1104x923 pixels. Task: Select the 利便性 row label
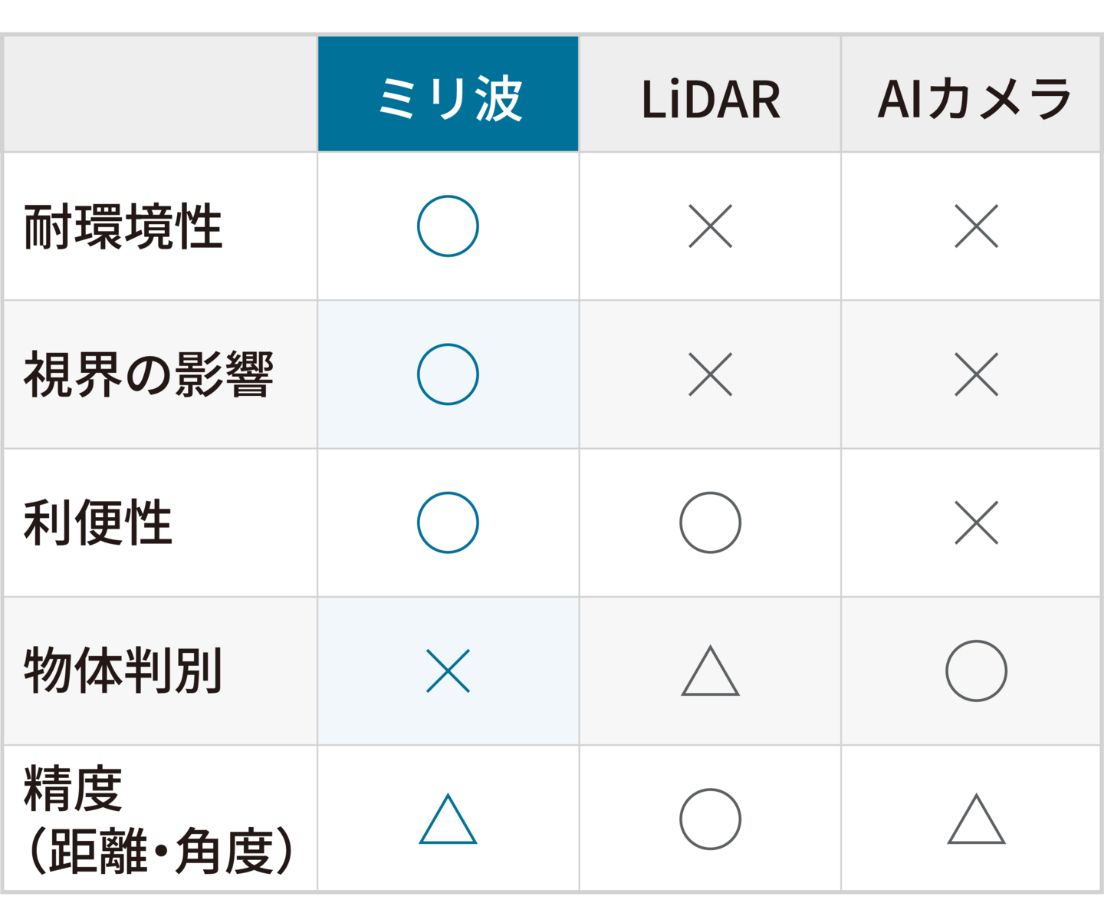[98, 522]
